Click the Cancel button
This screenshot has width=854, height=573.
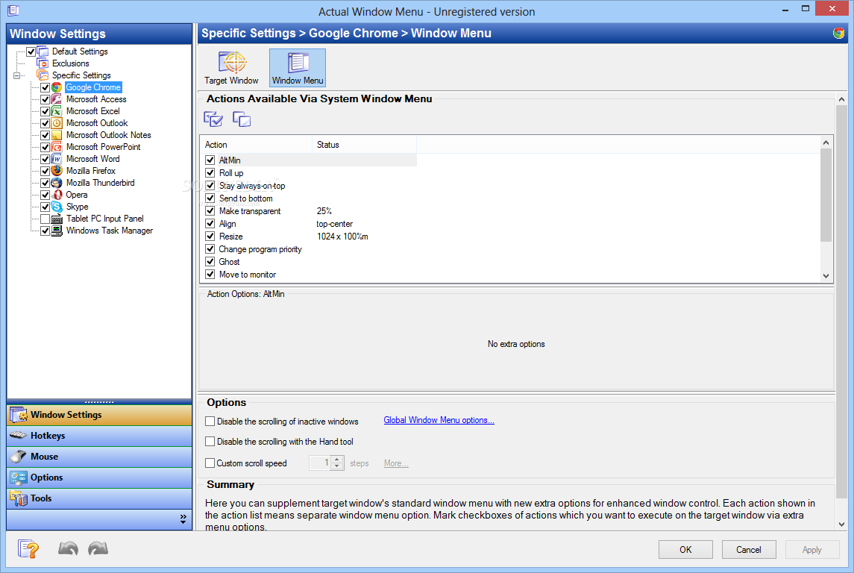pos(749,550)
